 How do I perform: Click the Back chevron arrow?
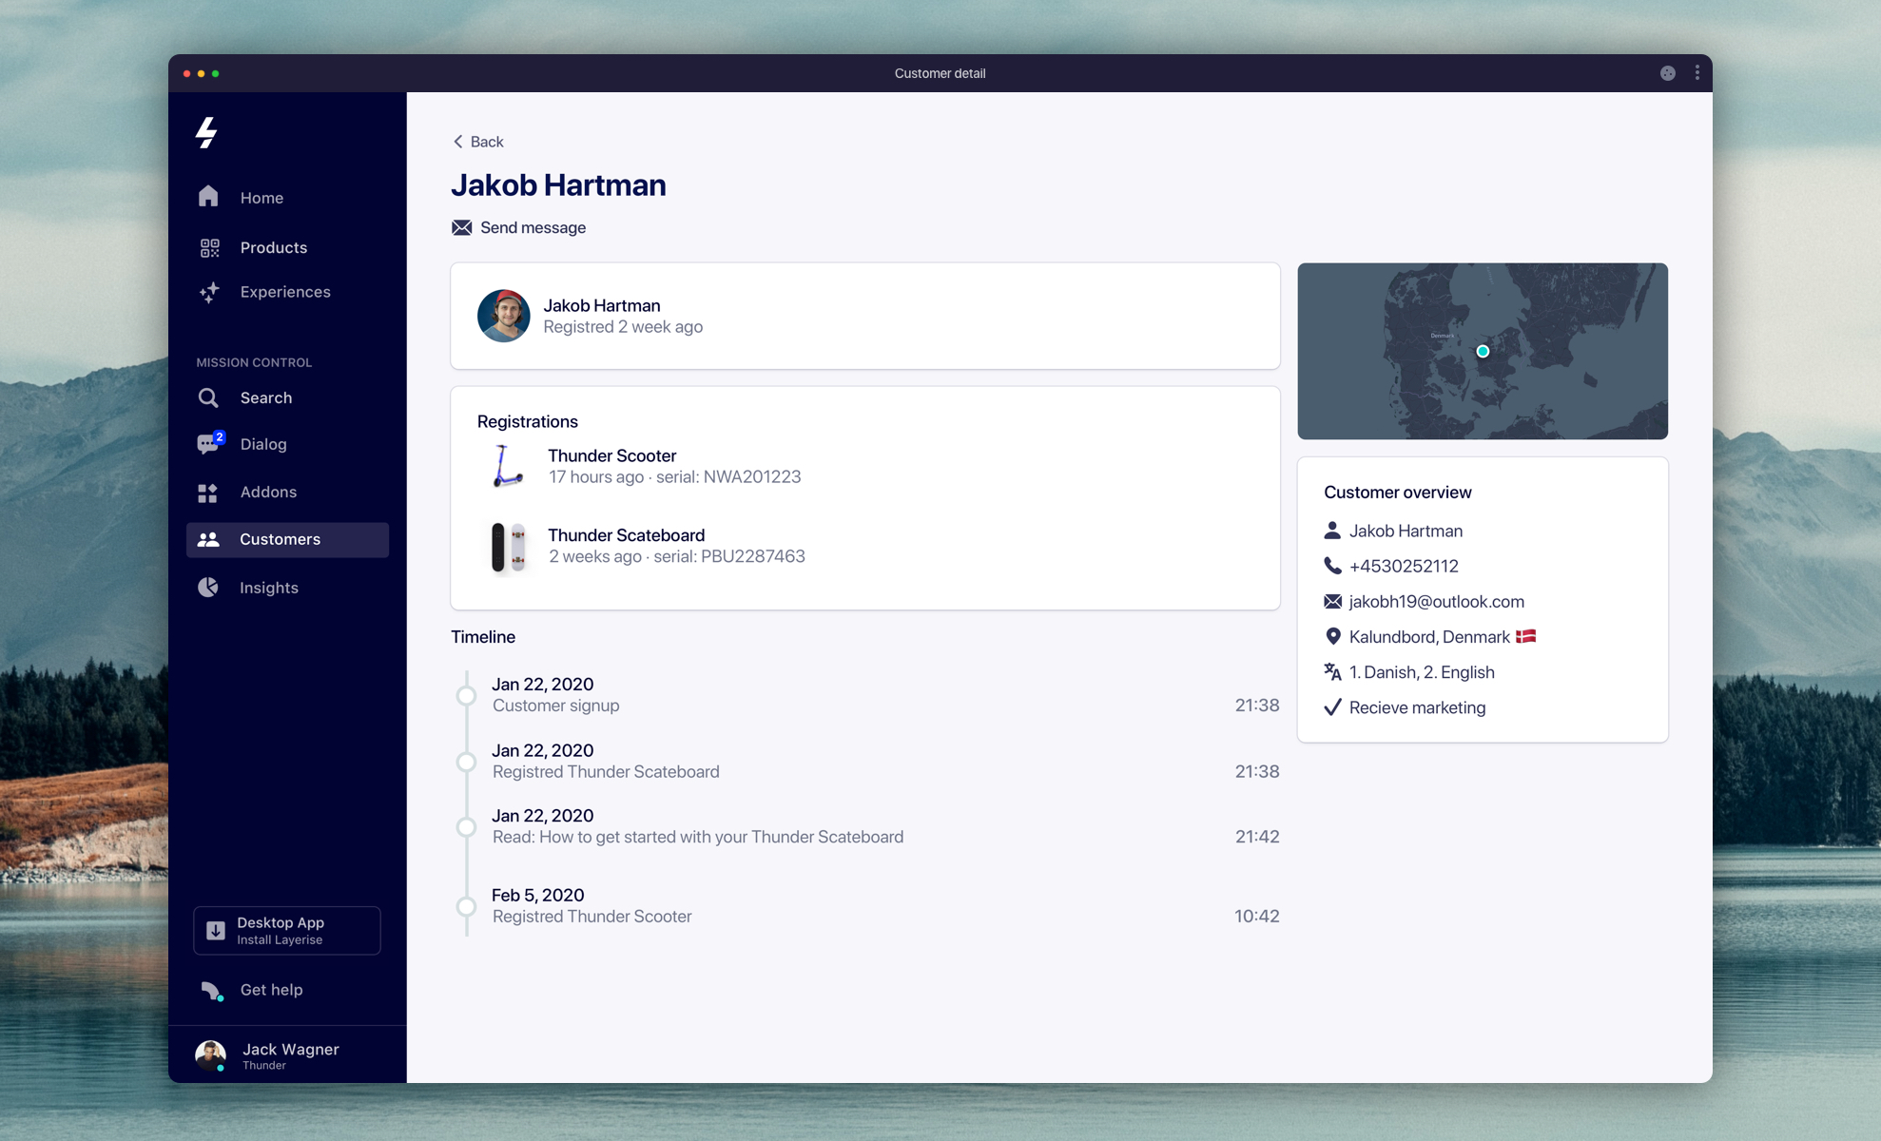pyautogui.click(x=457, y=142)
